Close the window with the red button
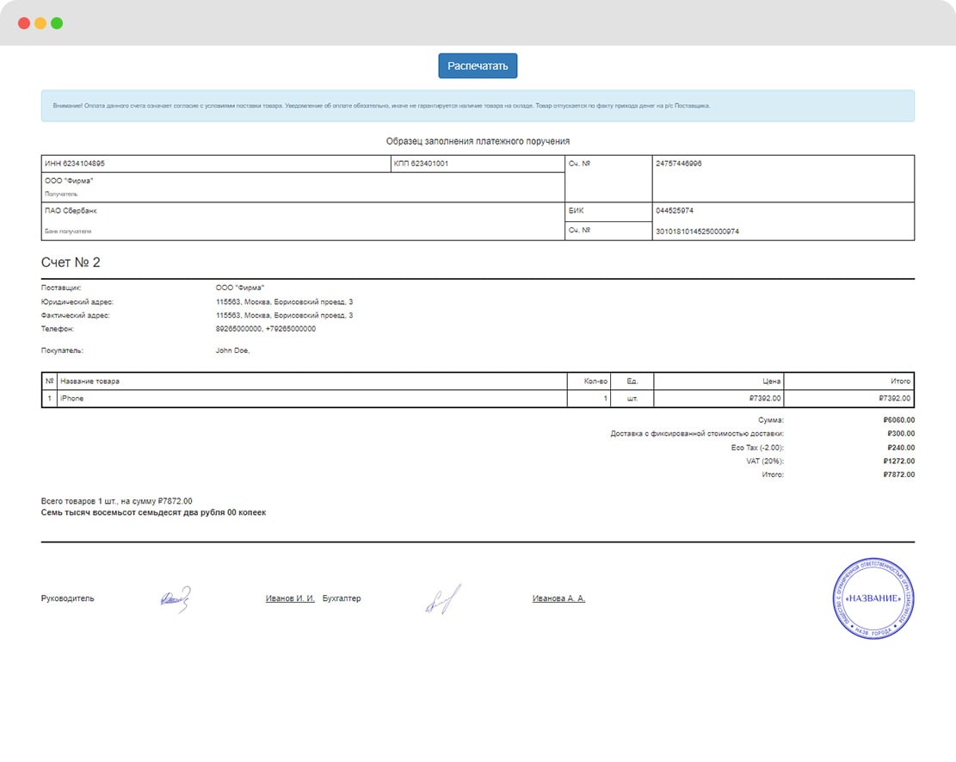Viewport: 956px width, 762px height. [24, 23]
